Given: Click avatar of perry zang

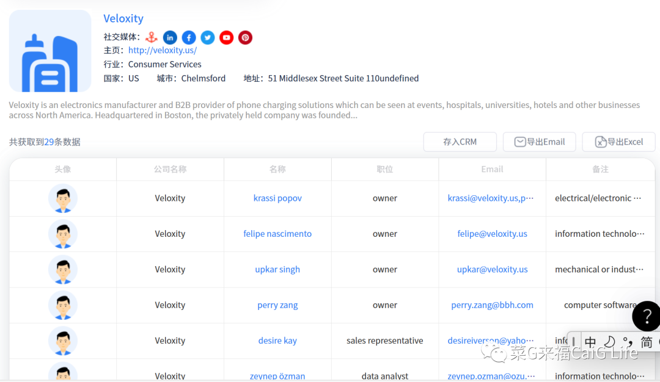Looking at the screenshot, I should pyautogui.click(x=63, y=306).
